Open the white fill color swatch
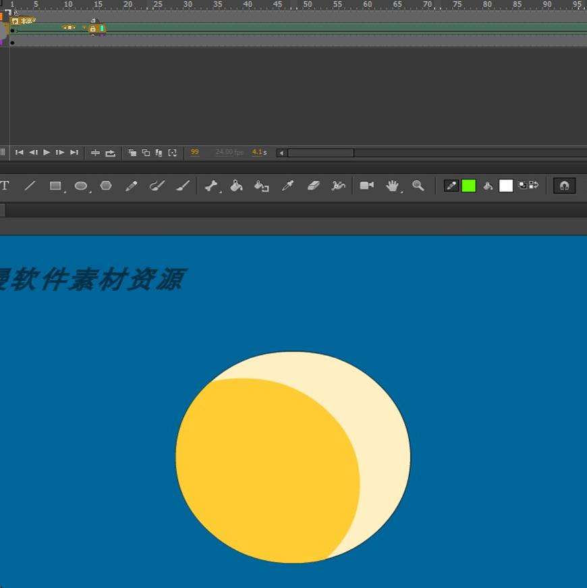This screenshot has width=587, height=588. tap(506, 186)
